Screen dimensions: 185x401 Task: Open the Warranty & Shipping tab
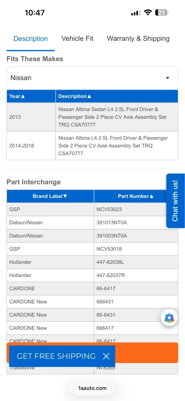pyautogui.click(x=138, y=39)
